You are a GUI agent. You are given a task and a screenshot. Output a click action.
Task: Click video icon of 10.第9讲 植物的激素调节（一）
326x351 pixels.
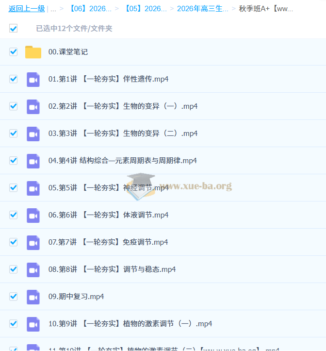click(33, 324)
